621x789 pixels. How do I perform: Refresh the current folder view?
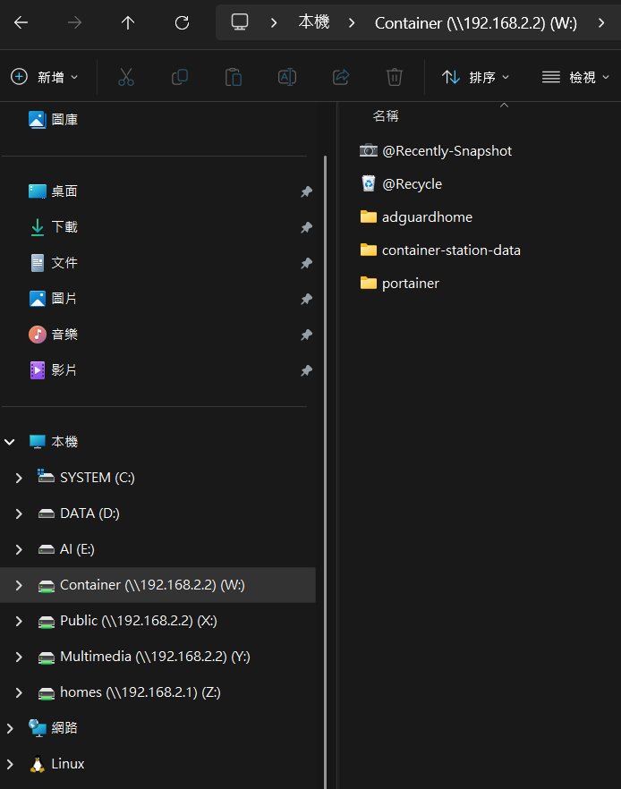pos(182,22)
